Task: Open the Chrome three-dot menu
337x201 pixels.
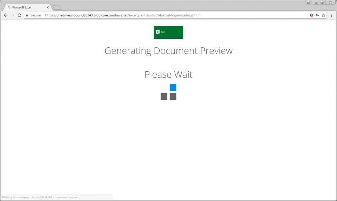Action: [x=331, y=15]
